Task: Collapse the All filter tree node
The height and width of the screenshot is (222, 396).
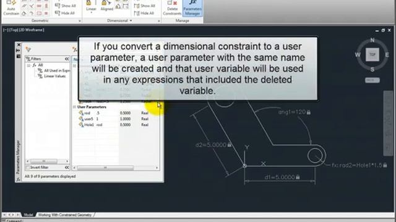Action: point(28,65)
